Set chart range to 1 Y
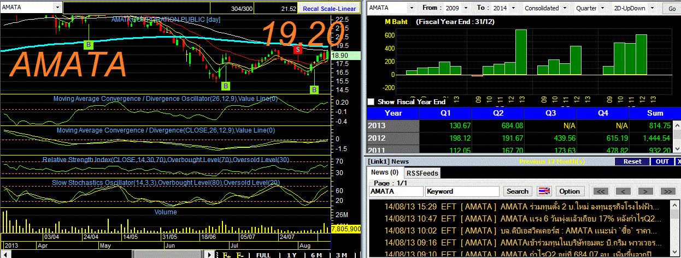681x258 pixels. [x=291, y=255]
